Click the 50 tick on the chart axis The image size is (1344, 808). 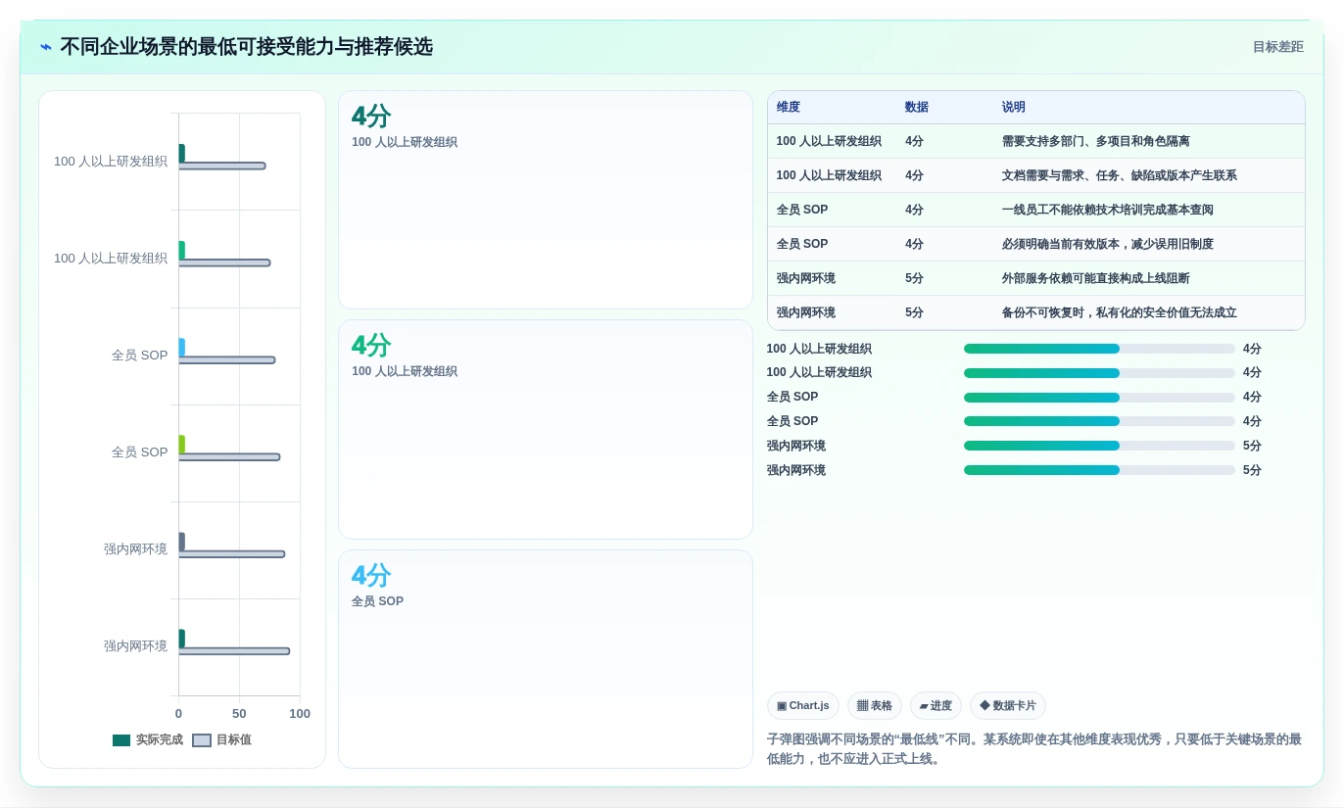239,714
